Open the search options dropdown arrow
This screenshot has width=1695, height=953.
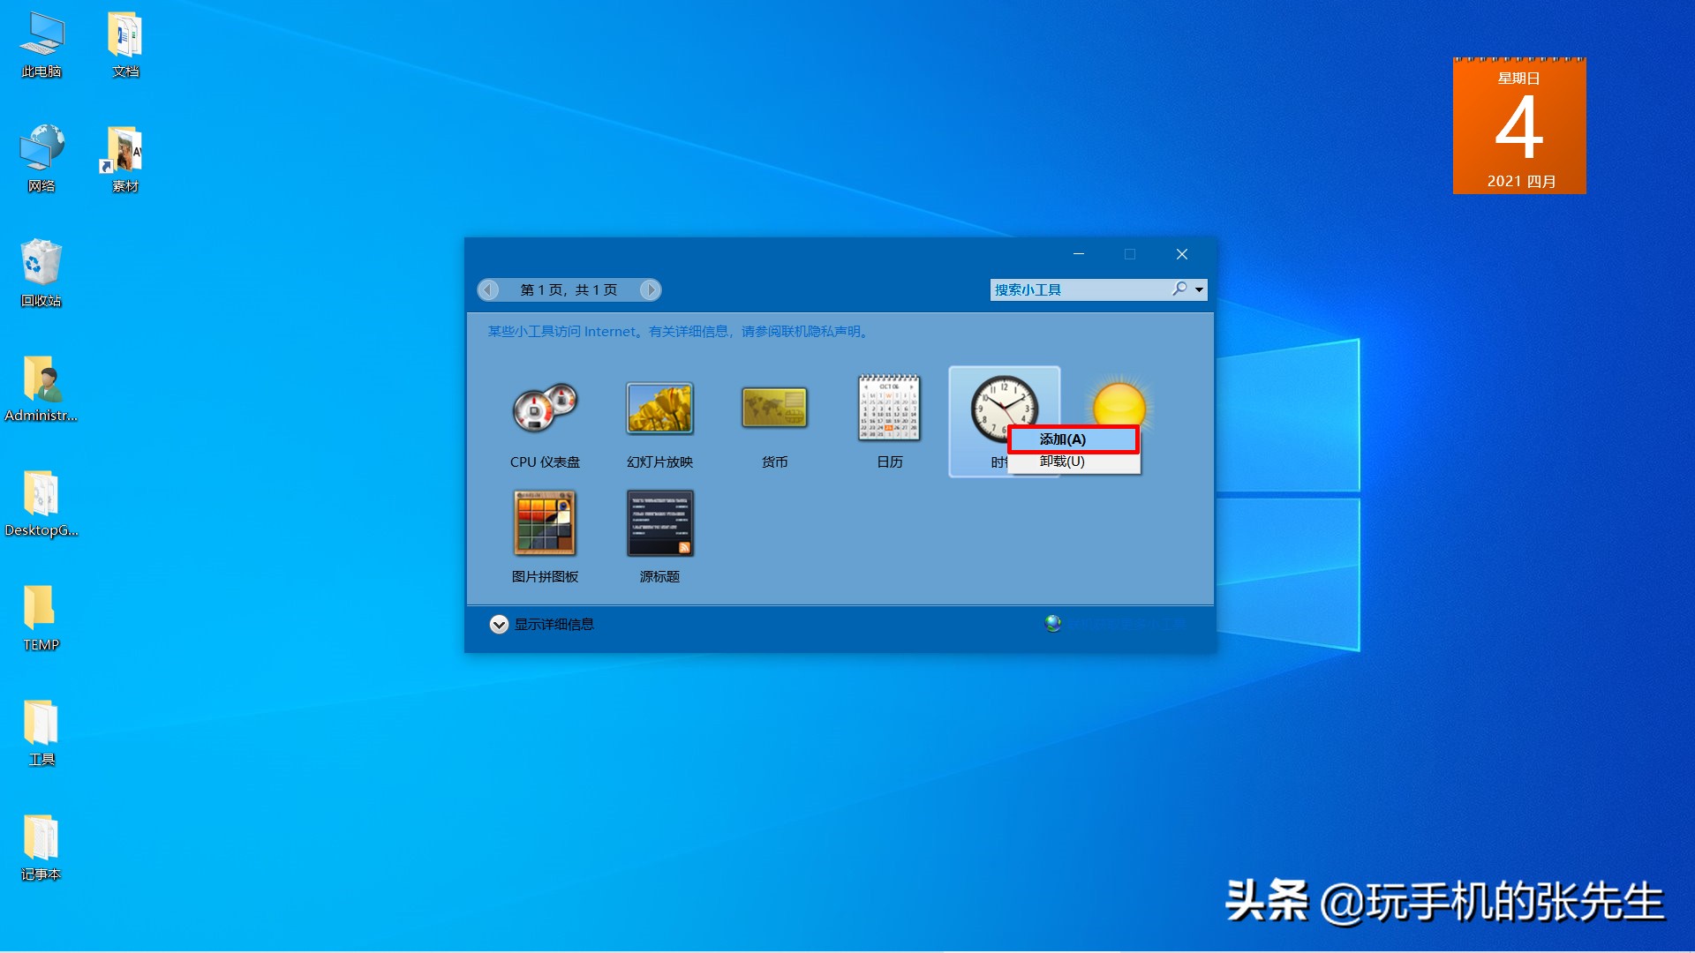(1198, 289)
